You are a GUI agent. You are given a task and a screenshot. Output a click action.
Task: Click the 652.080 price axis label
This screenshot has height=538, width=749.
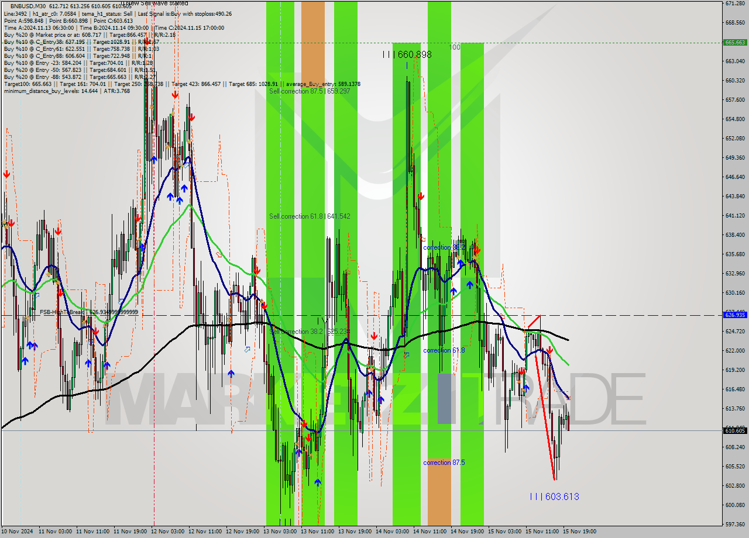click(x=735, y=138)
